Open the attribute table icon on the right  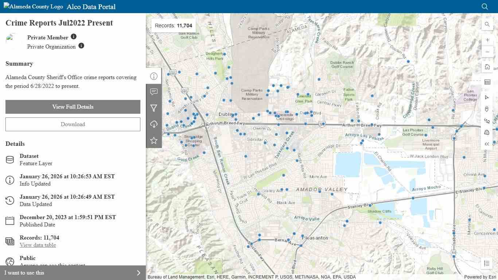click(x=487, y=82)
